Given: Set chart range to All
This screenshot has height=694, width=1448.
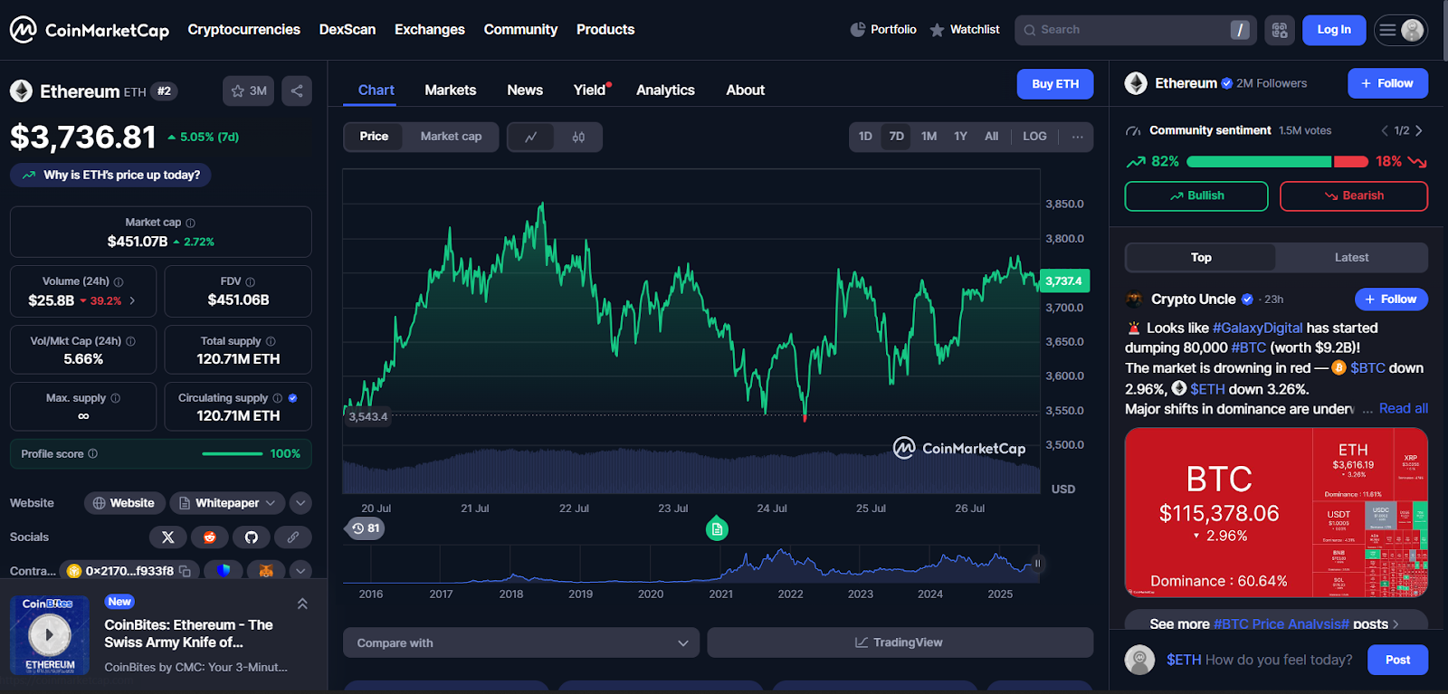Looking at the screenshot, I should (x=992, y=137).
